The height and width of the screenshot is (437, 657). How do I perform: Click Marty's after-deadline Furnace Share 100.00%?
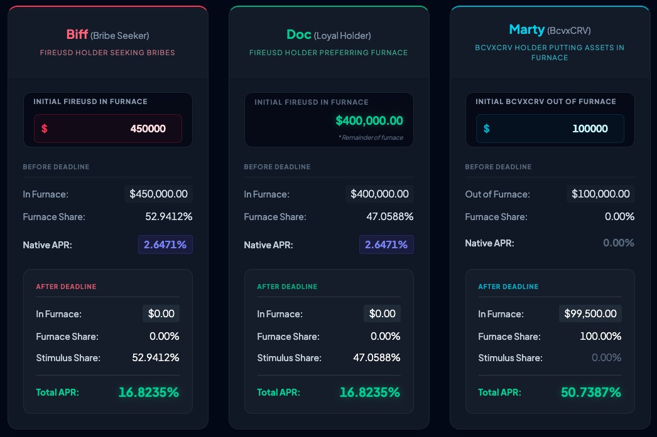pos(600,336)
